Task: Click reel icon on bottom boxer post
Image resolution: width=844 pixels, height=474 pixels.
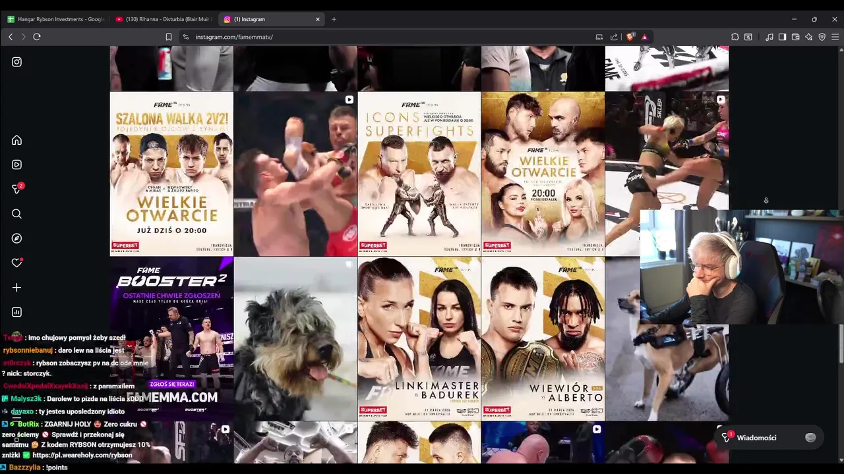Action: tap(597, 429)
